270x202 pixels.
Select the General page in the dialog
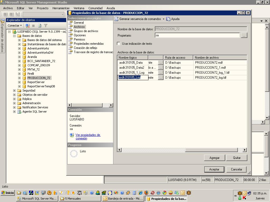79,23
